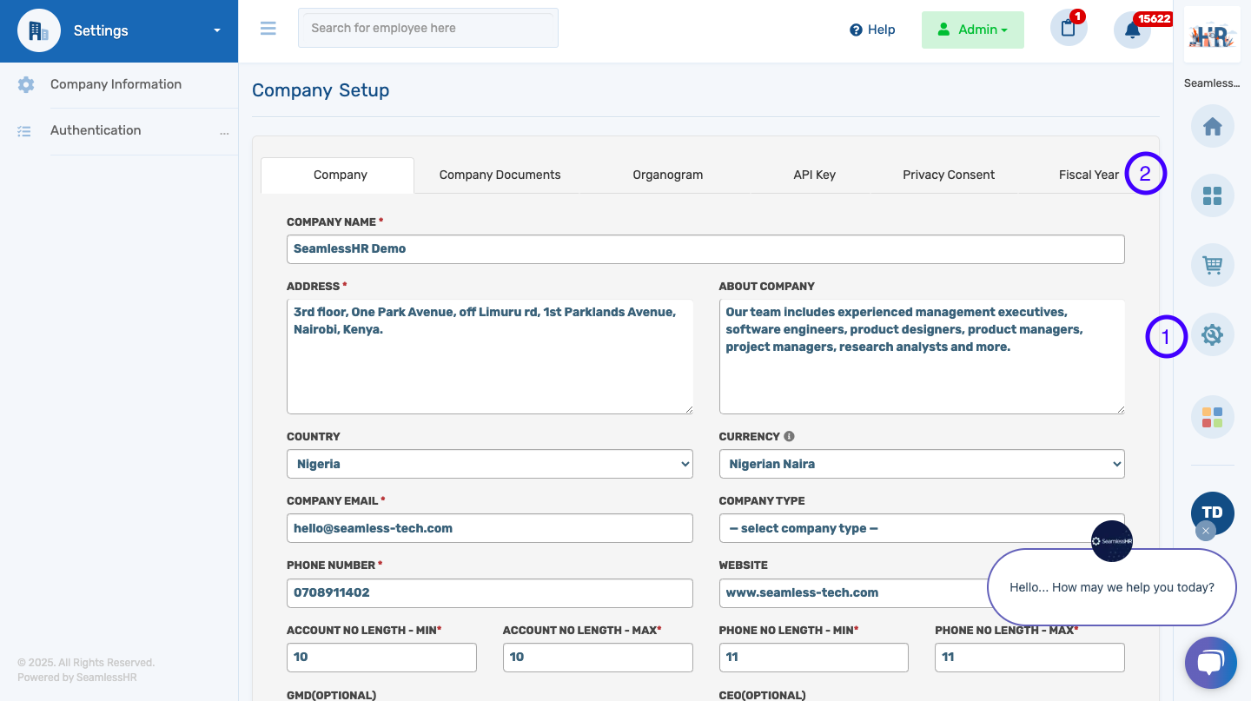Open Authentication in the left sidebar
1251x701 pixels.
pyautogui.click(x=96, y=130)
